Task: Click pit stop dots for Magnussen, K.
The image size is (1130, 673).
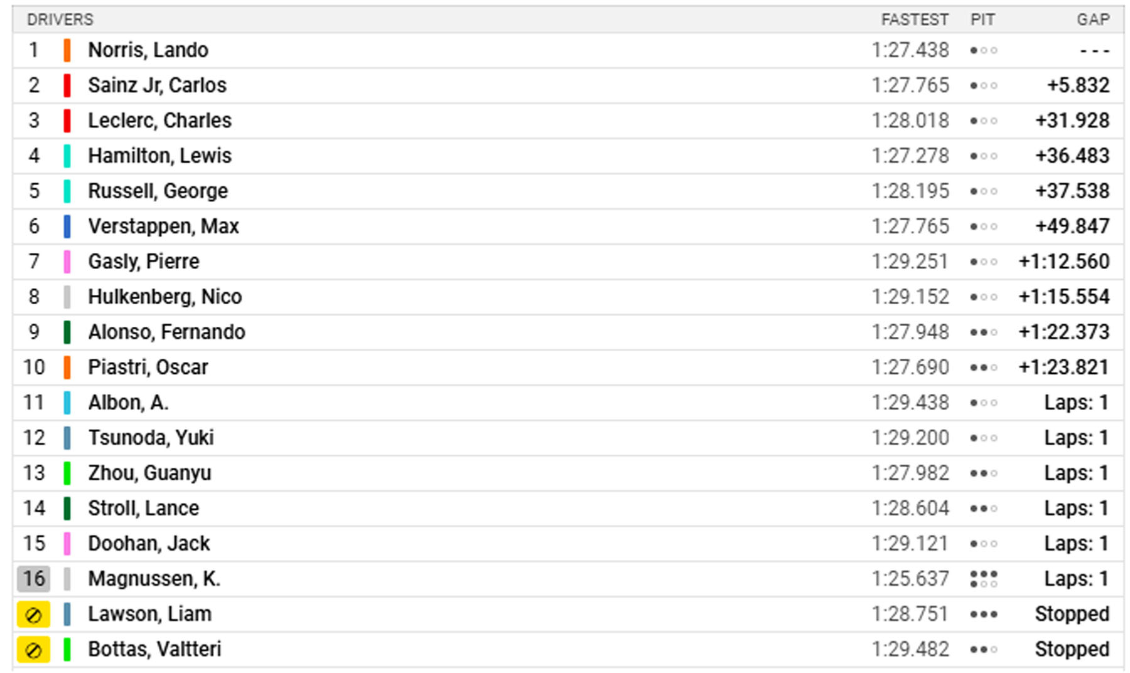Action: pos(983,579)
